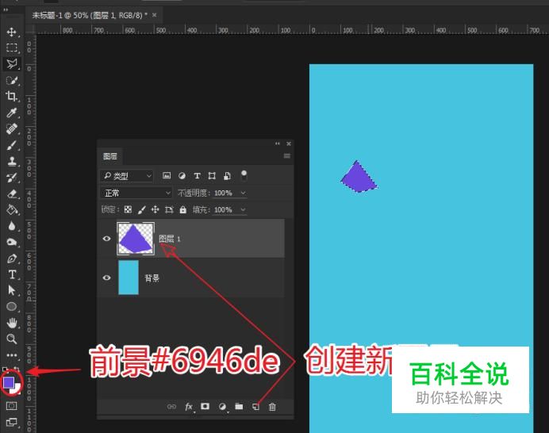549x433 pixels.
Task: Switch to the 图层 panel tab
Action: [x=110, y=157]
